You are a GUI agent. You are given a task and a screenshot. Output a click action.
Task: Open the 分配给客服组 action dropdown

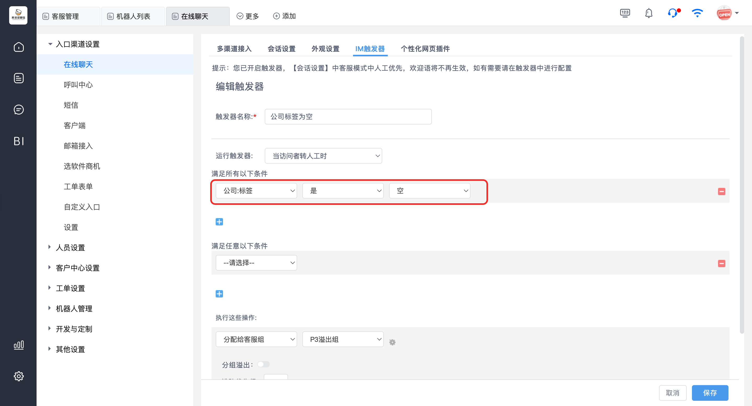[256, 339]
